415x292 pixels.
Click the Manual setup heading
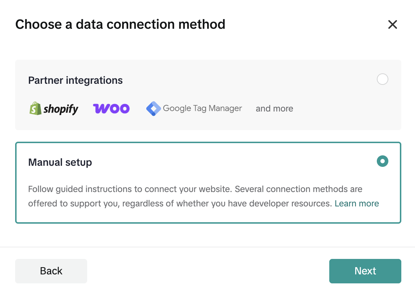pos(60,162)
